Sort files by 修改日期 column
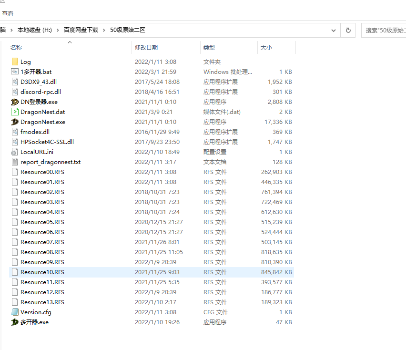Screen dimensions: 406x350 (146, 47)
